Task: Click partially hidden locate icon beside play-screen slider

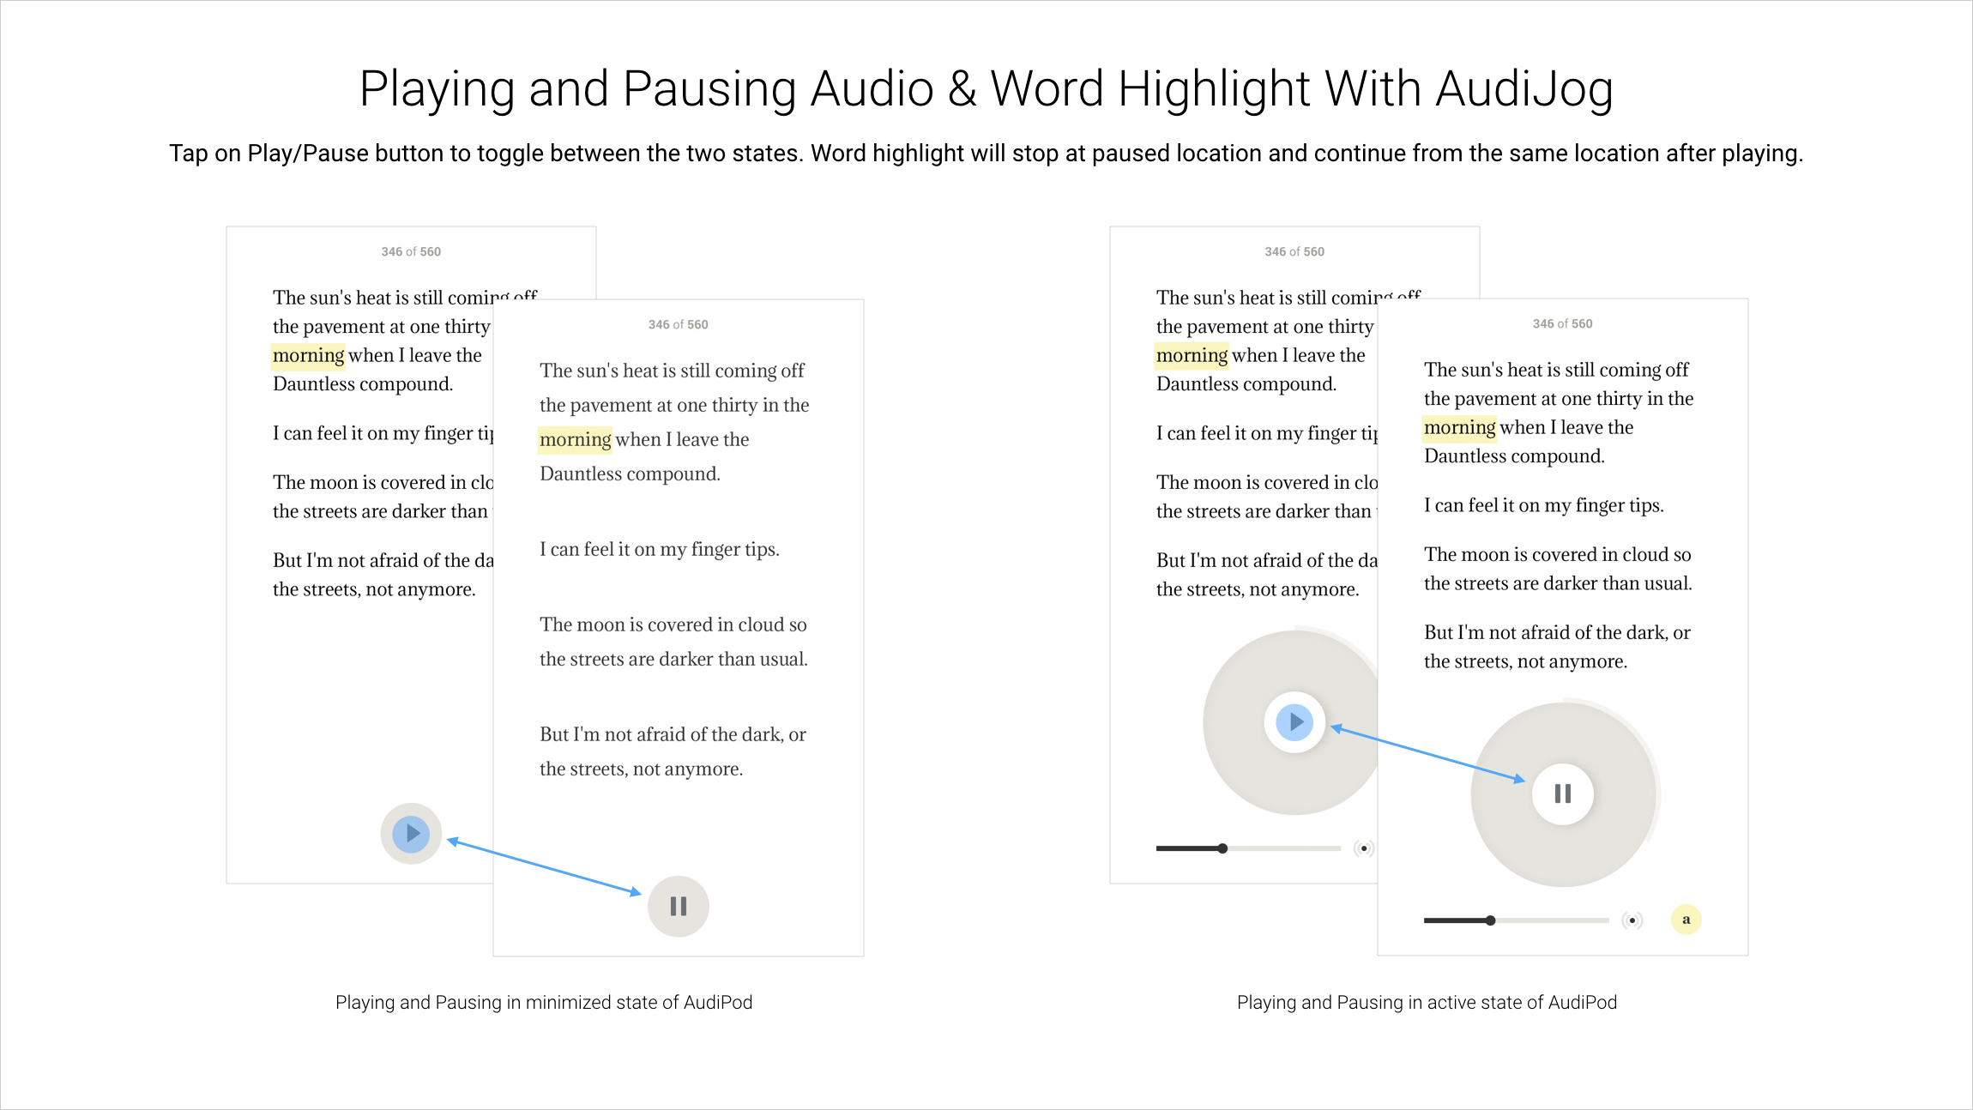Action: tap(1363, 848)
